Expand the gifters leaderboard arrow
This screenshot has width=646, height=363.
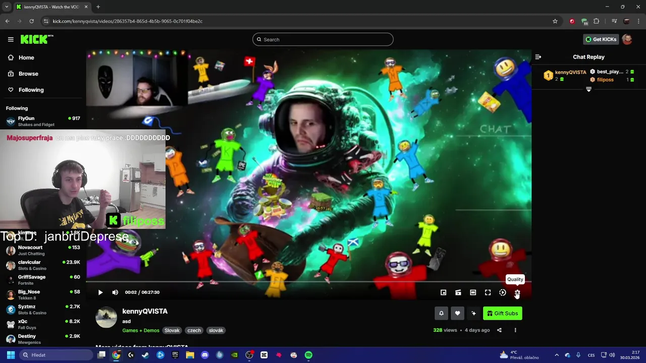click(x=588, y=89)
